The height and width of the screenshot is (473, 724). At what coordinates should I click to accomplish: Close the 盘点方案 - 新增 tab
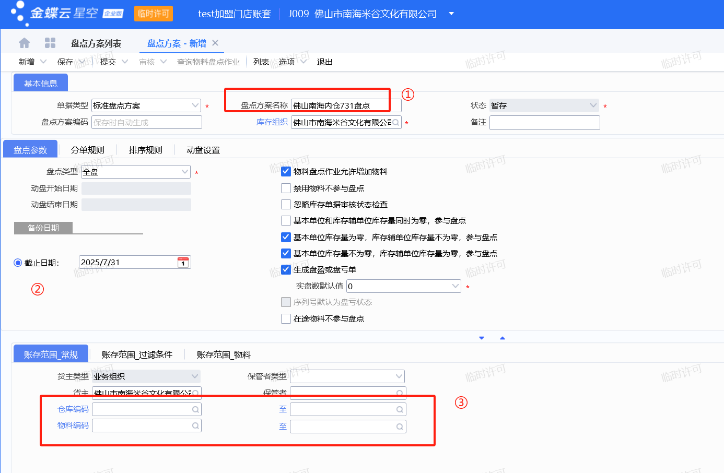pos(215,43)
